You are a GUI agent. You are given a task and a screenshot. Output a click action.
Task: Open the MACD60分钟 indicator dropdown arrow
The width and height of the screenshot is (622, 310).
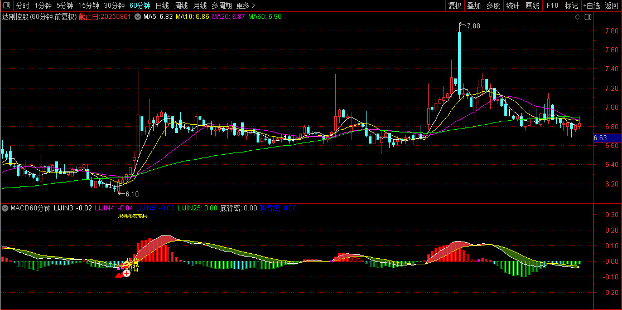point(5,208)
